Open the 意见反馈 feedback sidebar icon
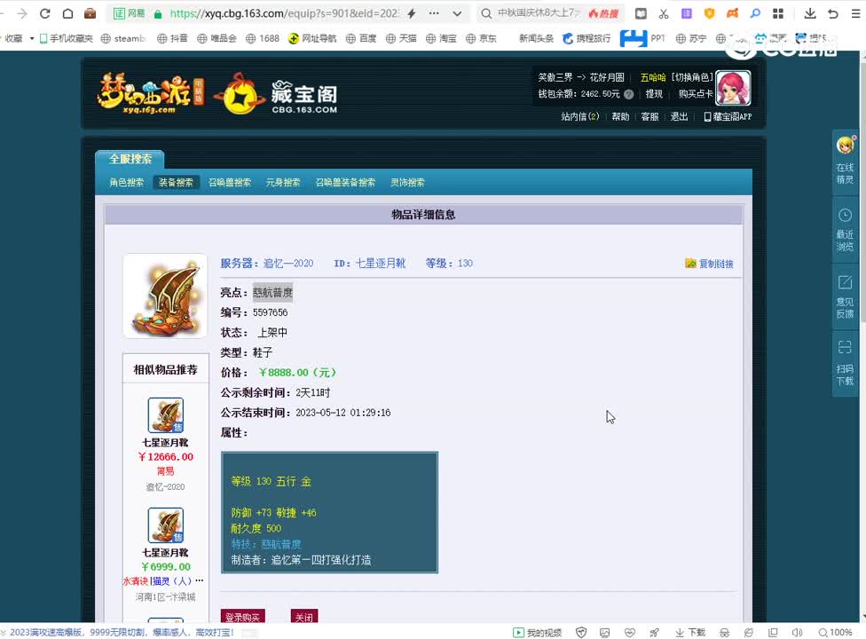 point(845,297)
